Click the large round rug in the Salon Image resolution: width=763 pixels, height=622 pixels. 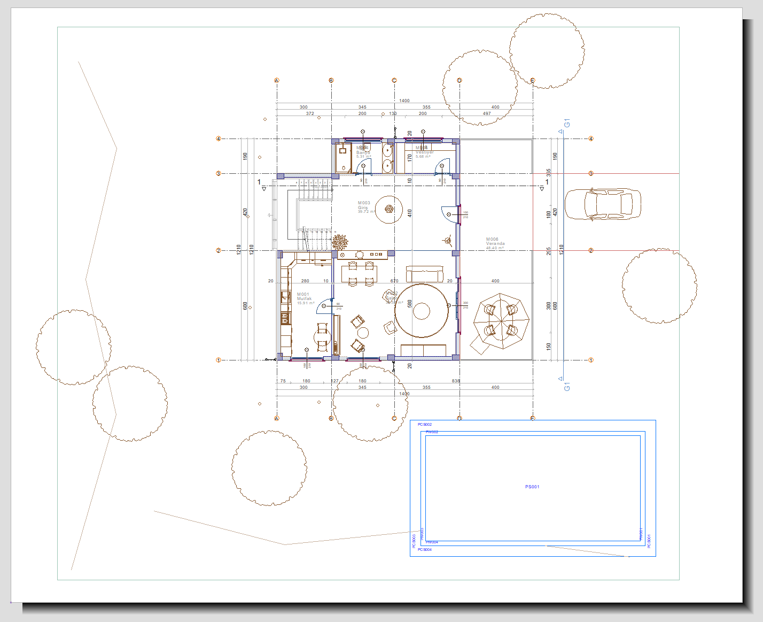click(x=422, y=311)
